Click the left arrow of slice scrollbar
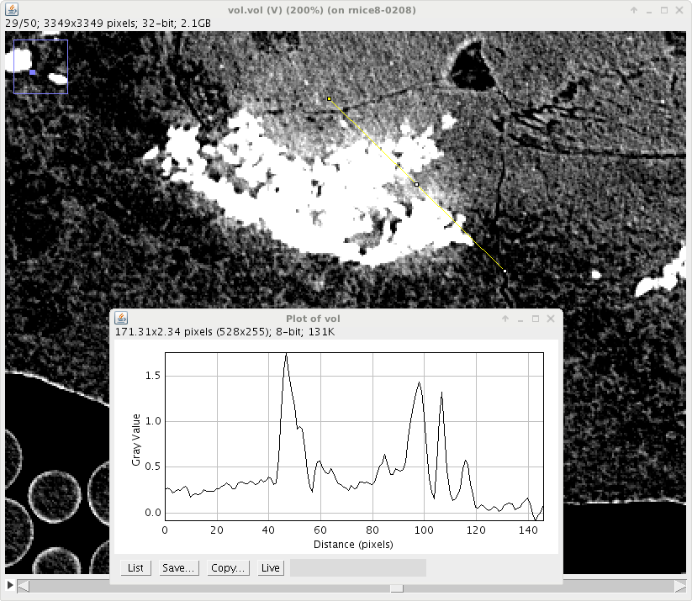This screenshot has width=692, height=601. click(x=23, y=587)
